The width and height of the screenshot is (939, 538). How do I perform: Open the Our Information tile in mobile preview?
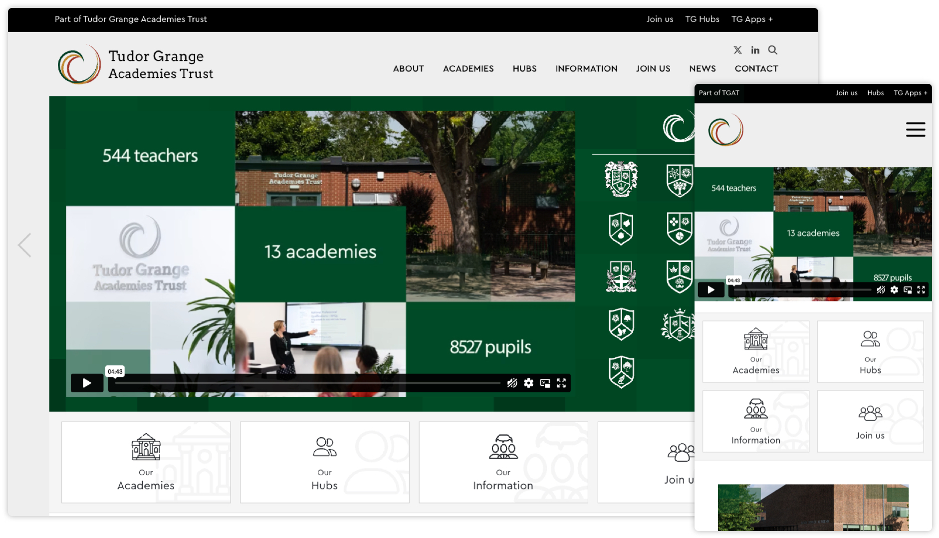pyautogui.click(x=755, y=421)
